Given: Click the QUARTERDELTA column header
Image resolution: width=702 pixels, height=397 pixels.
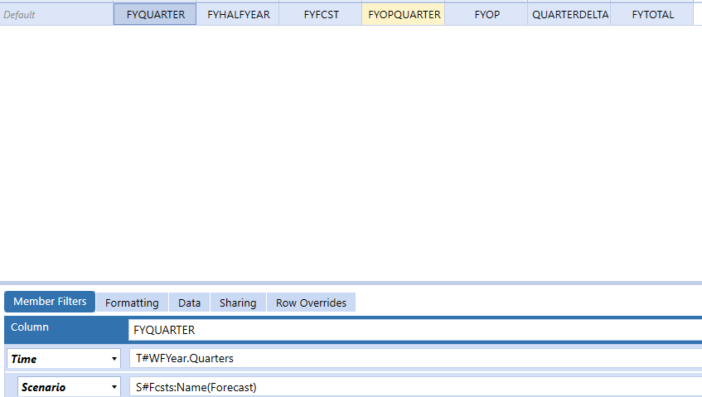Looking at the screenshot, I should (x=569, y=15).
